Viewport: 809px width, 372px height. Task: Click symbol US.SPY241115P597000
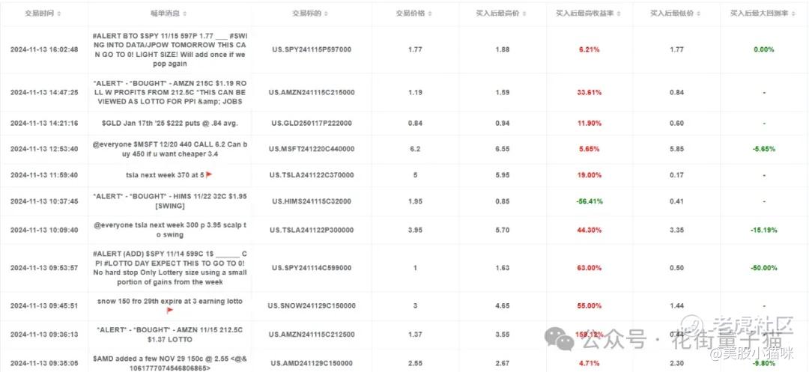point(312,50)
